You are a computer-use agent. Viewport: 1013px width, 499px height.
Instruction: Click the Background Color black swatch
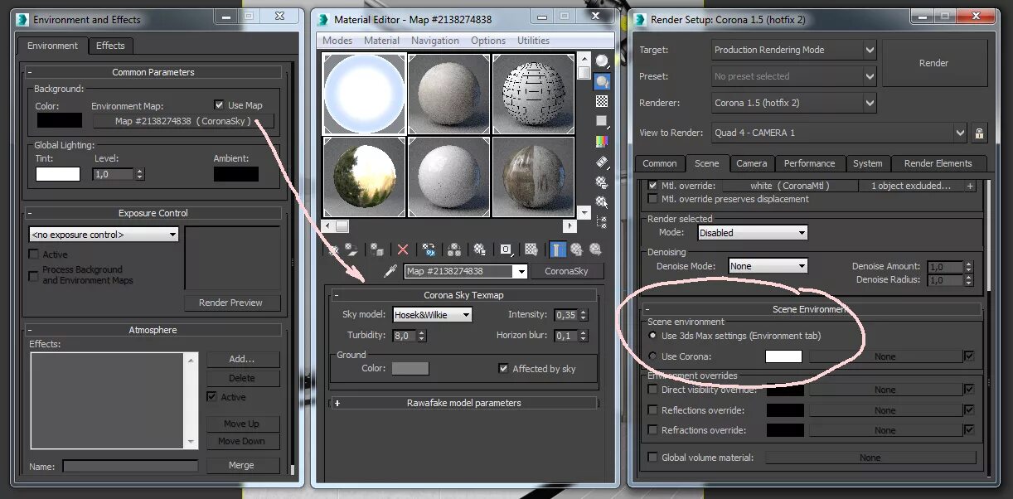point(59,120)
